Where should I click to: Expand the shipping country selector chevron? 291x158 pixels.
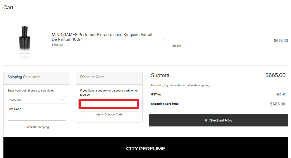coord(62,100)
